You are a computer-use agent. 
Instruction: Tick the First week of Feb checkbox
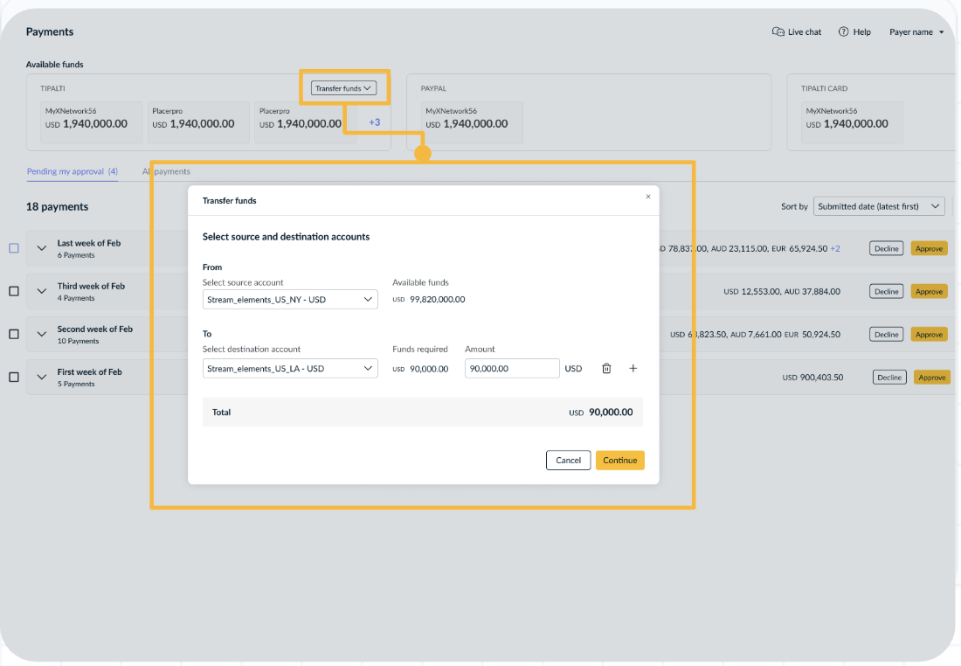pos(14,378)
